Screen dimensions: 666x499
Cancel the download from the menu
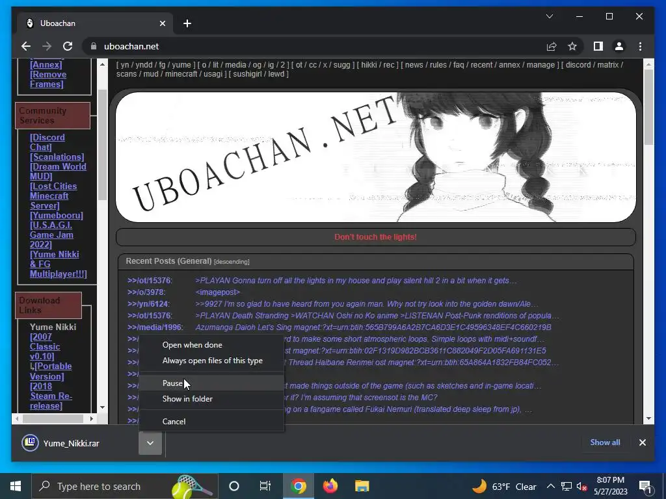click(211, 421)
